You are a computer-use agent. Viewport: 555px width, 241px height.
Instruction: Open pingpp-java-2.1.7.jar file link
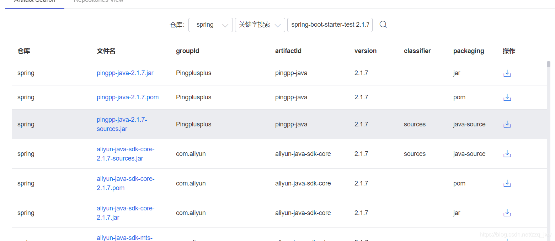(125, 73)
